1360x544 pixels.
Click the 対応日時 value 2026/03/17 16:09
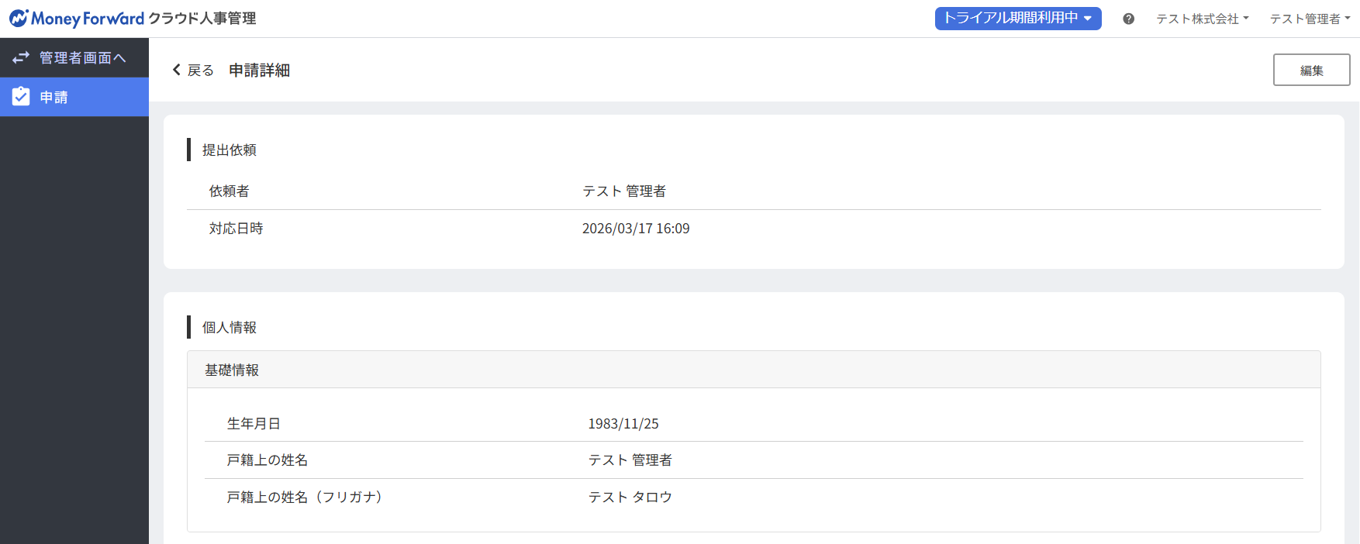pos(636,229)
